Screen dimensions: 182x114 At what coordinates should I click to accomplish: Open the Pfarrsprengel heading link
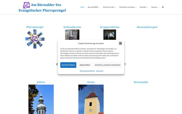pos(35,27)
